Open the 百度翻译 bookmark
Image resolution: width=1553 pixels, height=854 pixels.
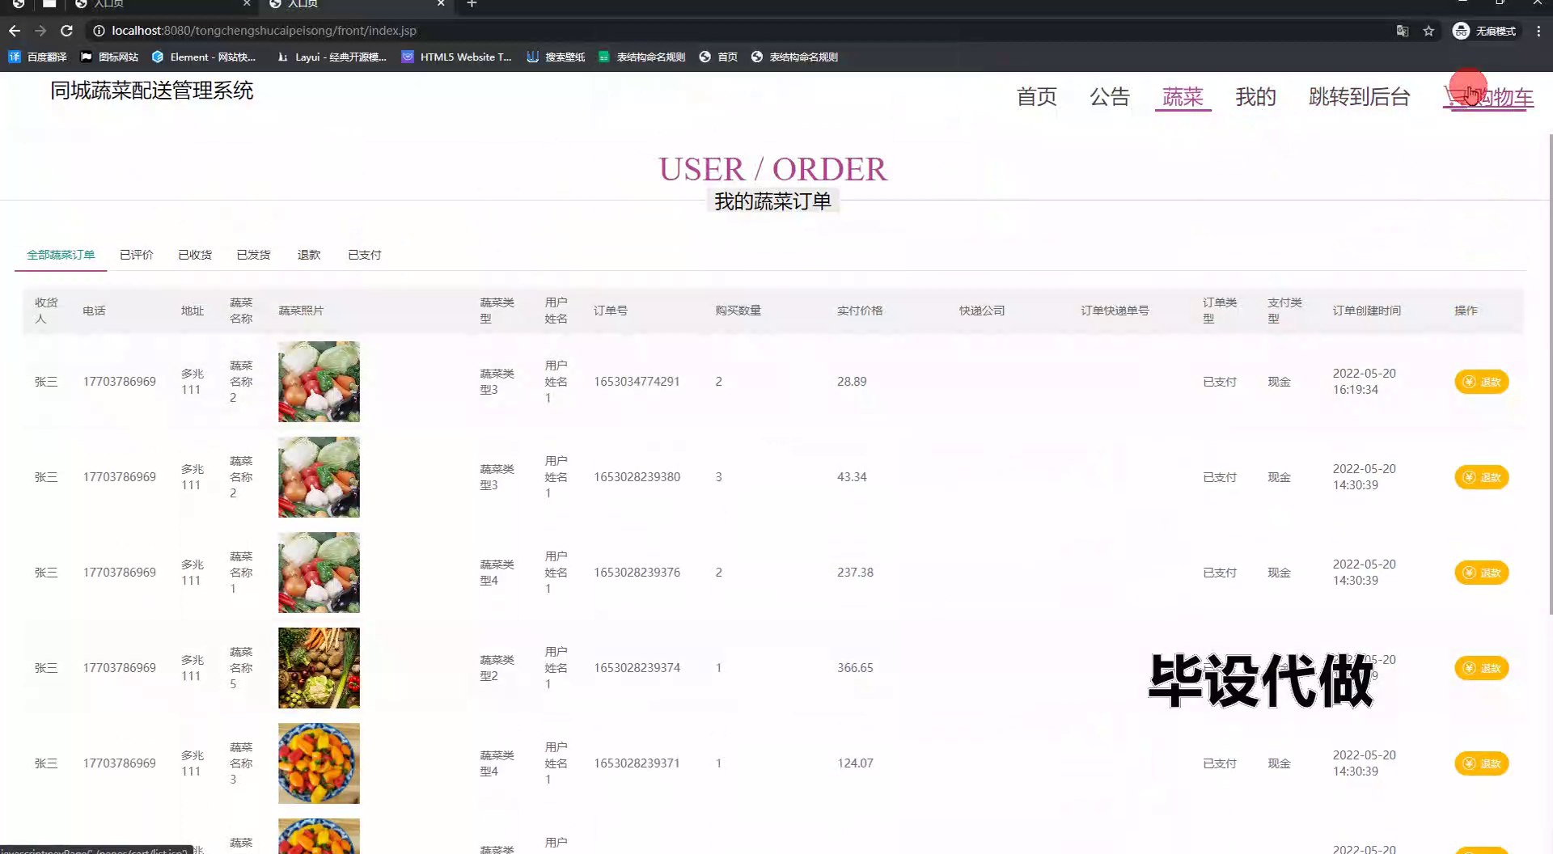38,57
